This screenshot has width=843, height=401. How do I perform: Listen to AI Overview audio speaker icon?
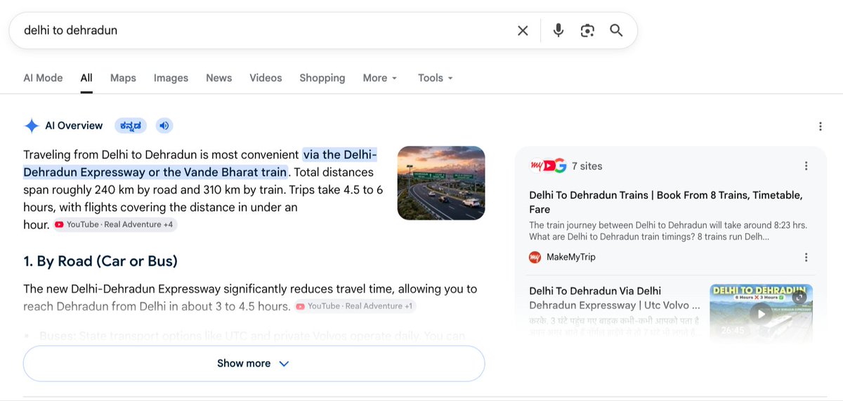(164, 126)
